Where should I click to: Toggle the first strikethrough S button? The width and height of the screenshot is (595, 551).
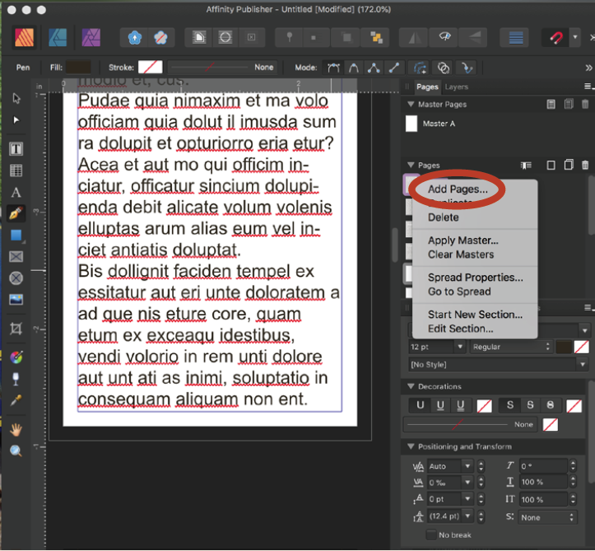click(510, 404)
